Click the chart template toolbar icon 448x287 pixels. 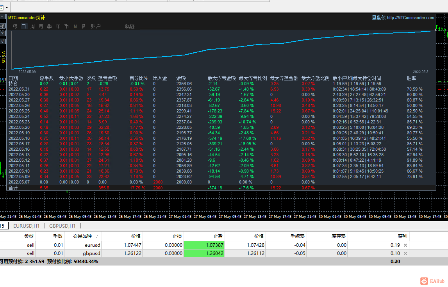click(x=2, y=7)
